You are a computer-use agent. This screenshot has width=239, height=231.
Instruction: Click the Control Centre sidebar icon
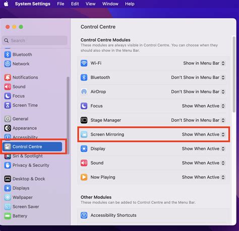[8, 147]
